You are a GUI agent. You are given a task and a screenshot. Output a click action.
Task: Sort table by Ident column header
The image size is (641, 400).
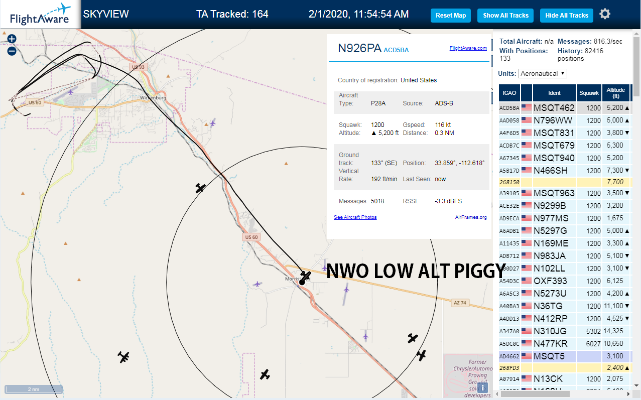click(x=554, y=93)
